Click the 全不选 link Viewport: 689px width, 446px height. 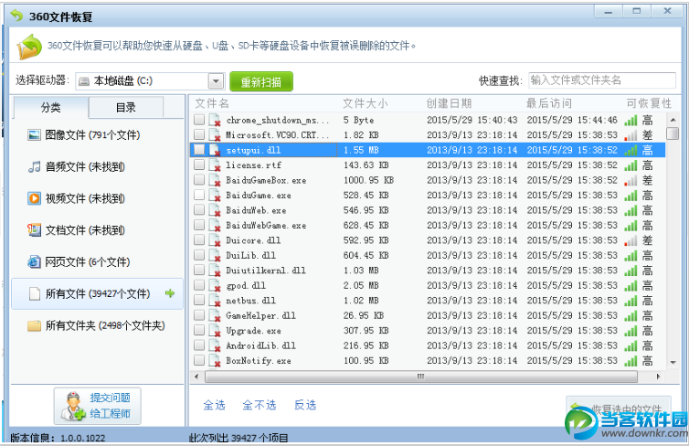click(260, 405)
